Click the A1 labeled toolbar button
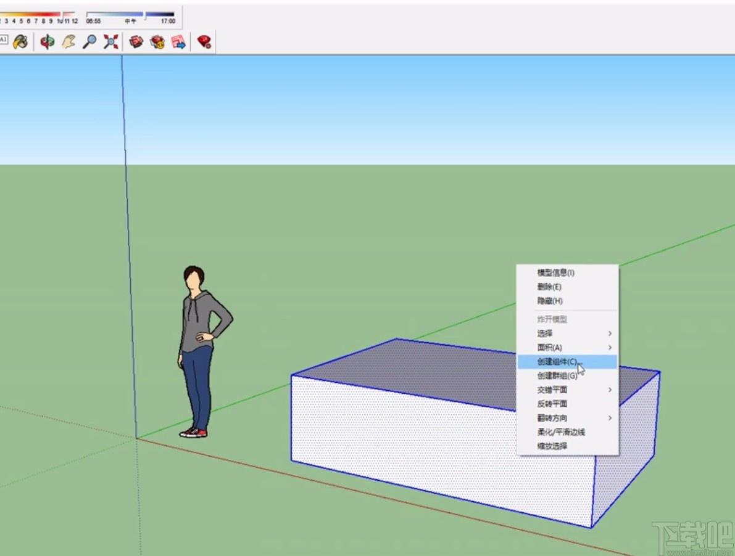This screenshot has width=735, height=556. click(5, 39)
